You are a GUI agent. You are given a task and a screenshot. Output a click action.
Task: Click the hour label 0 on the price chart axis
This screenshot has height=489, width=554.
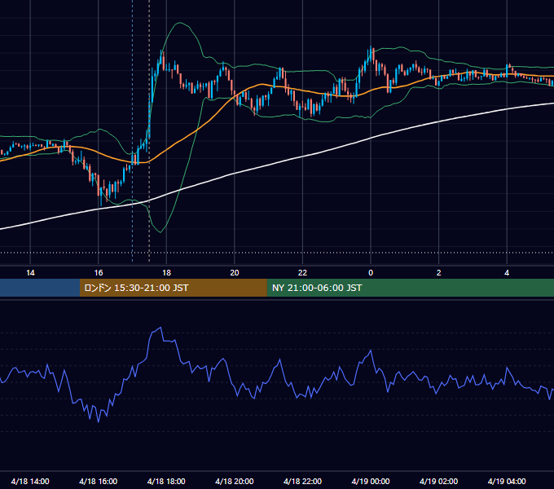click(x=371, y=273)
